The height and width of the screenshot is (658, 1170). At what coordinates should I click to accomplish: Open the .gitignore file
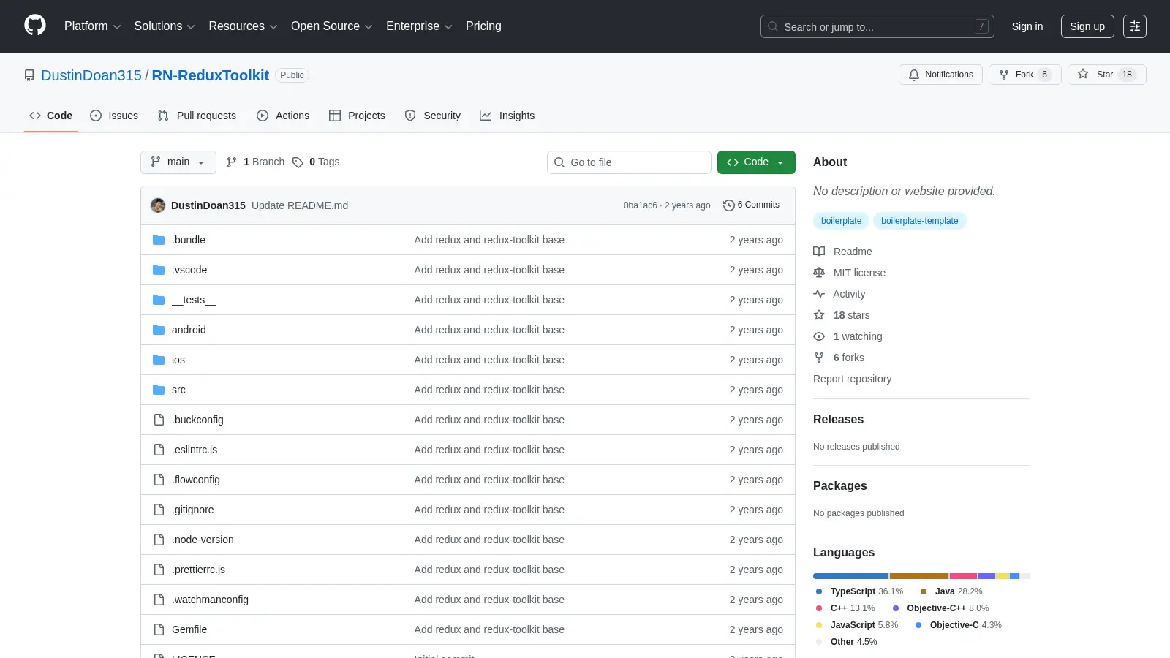click(x=193, y=510)
